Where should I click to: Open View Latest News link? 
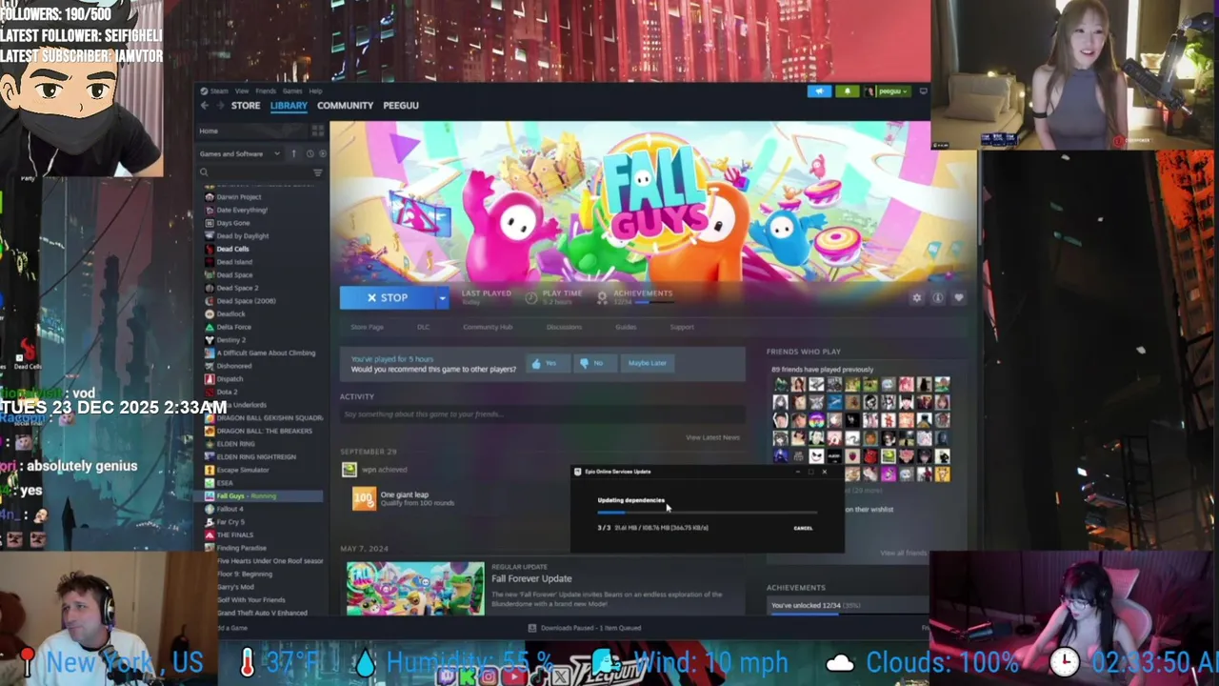712,437
